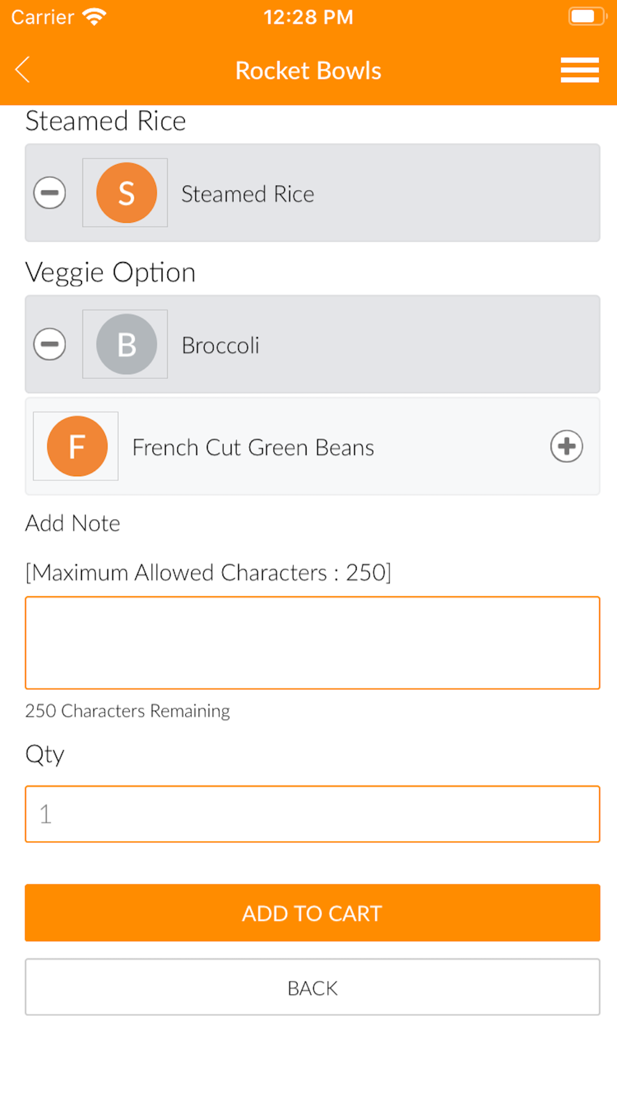This screenshot has height=1098, width=617.
Task: Remove Steamed Rice with minus icon
Action: [49, 193]
